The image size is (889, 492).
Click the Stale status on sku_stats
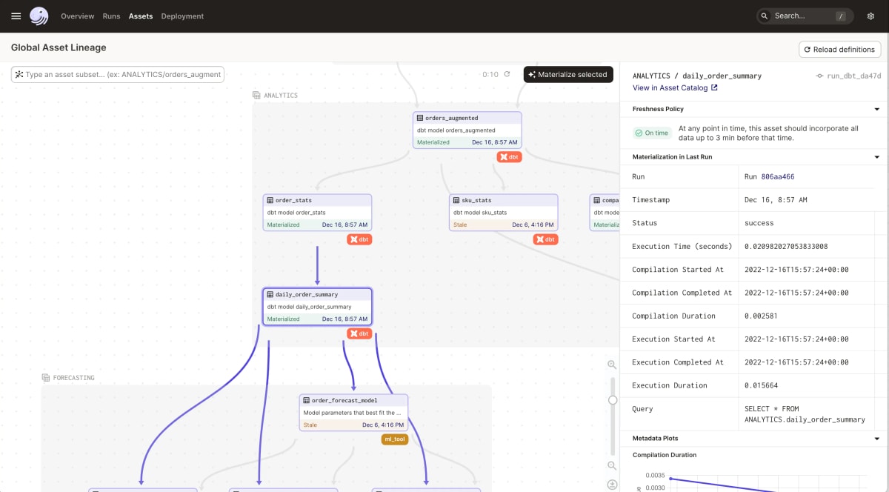click(x=460, y=225)
